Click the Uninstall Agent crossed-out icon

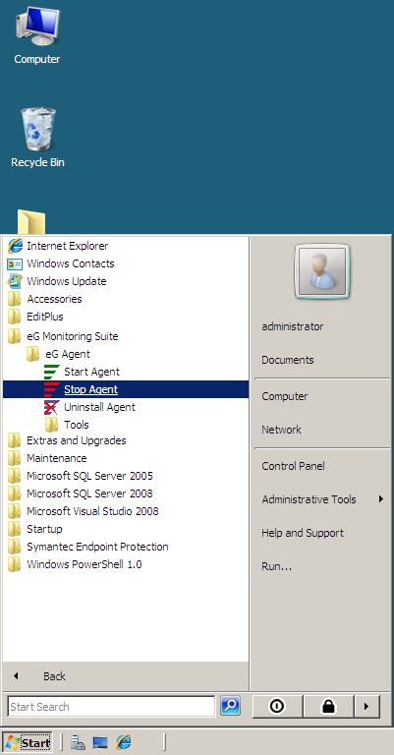[x=51, y=407]
